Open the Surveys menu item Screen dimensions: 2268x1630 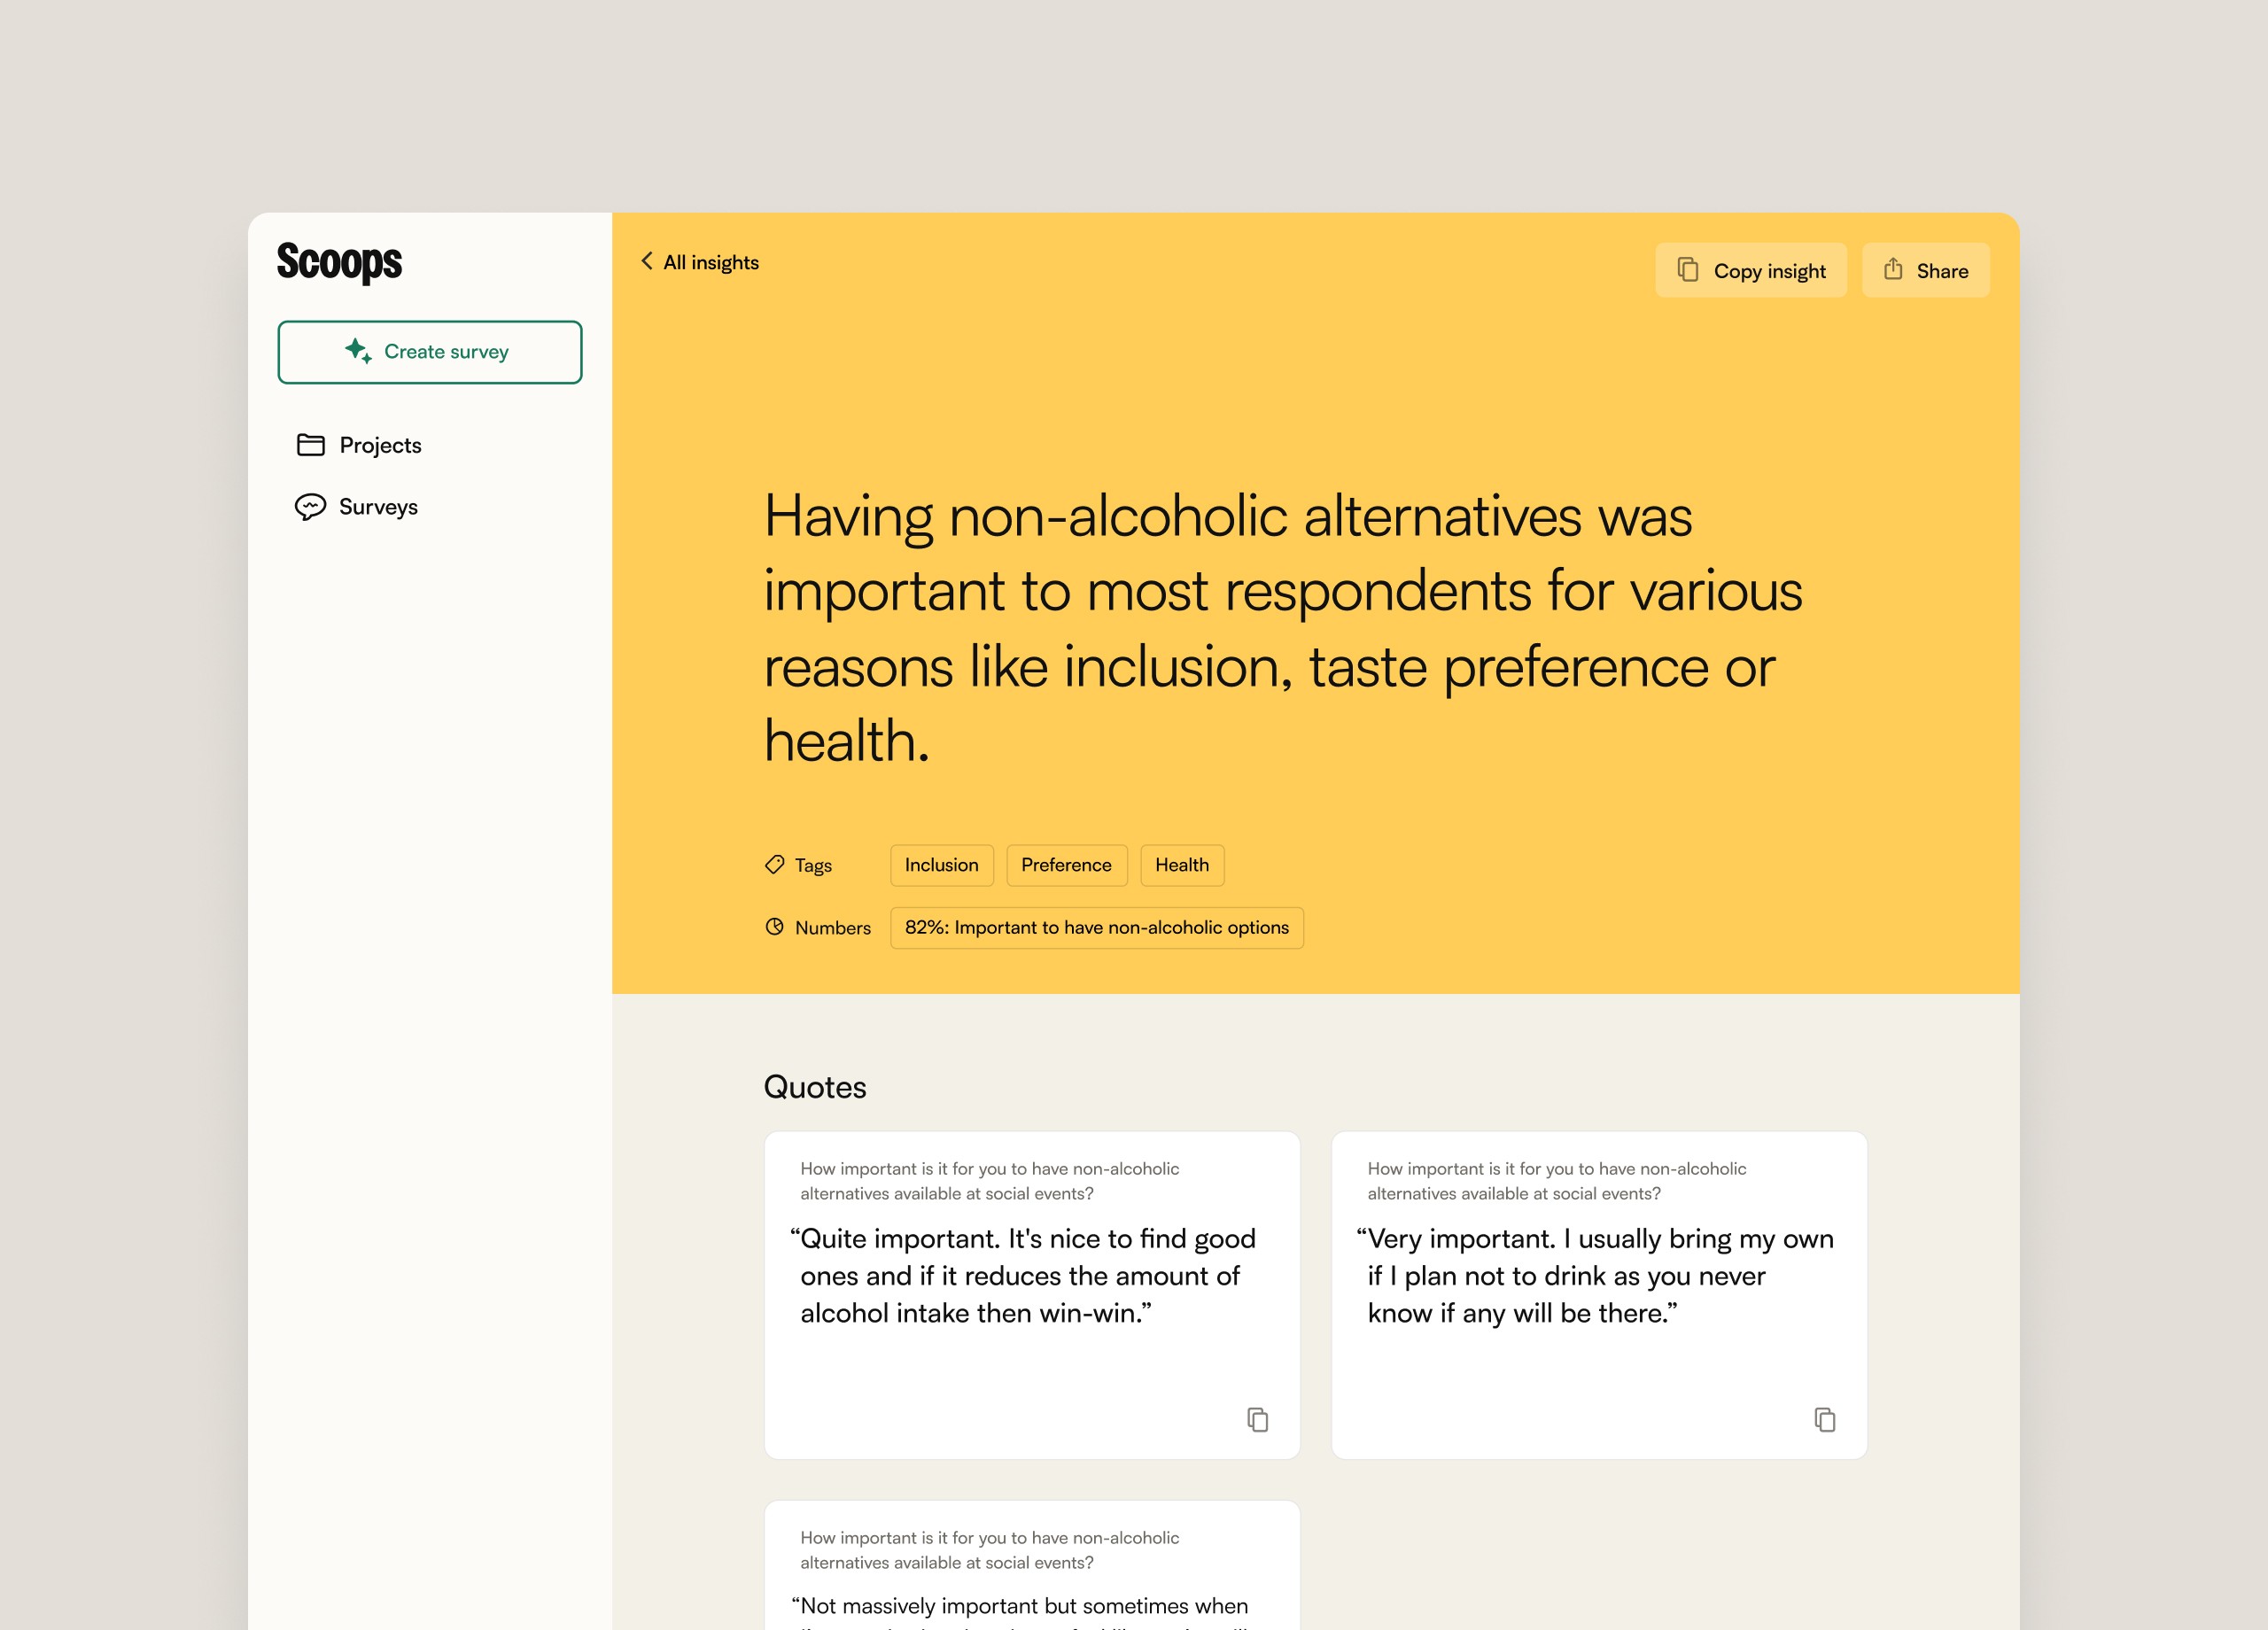[378, 507]
